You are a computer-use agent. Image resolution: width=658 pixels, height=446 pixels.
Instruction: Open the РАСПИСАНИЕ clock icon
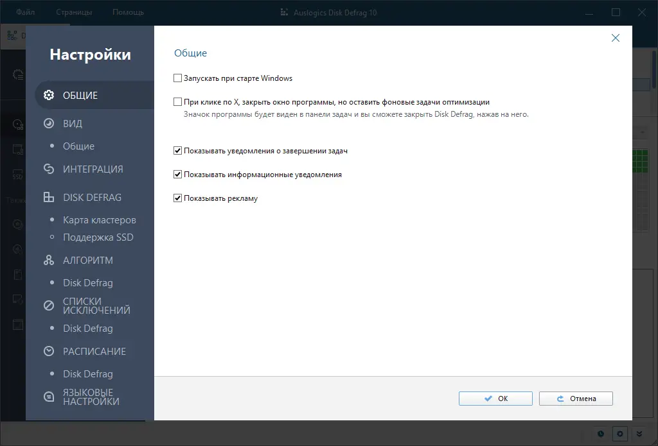click(x=48, y=351)
